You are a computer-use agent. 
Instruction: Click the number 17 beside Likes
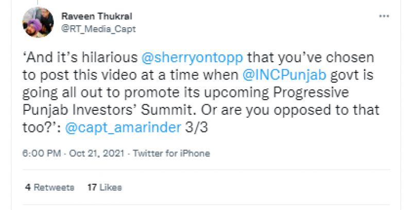point(92,187)
